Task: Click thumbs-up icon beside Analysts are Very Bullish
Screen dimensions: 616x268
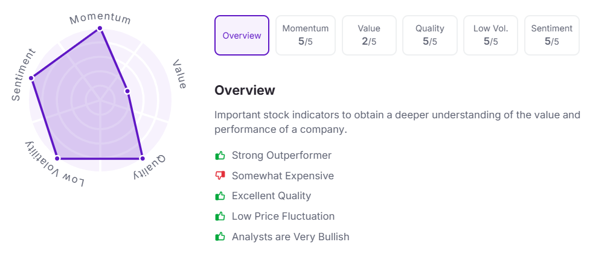Action: coord(220,237)
